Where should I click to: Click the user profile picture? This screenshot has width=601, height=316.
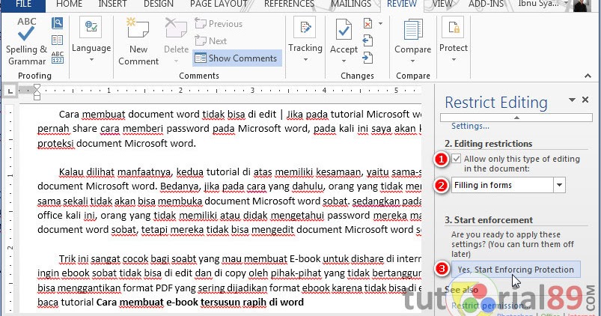[582, 5]
